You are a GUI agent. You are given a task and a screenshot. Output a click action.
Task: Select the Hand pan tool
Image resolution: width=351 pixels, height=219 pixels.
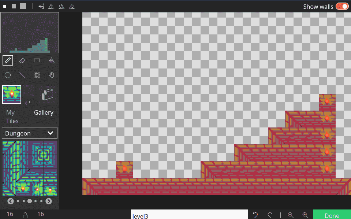(x=52, y=75)
